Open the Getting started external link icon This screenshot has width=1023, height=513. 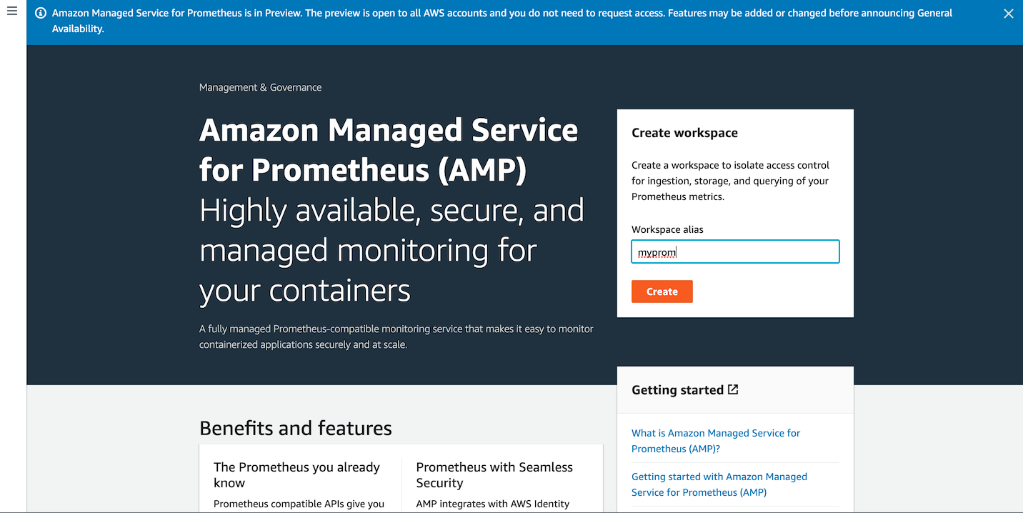tap(733, 389)
